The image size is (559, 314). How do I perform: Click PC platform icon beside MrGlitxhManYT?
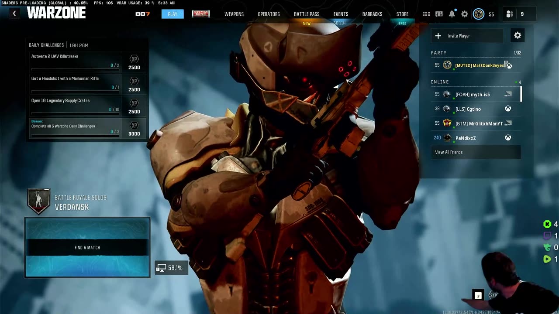tap(508, 123)
